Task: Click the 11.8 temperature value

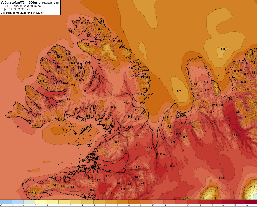Action: tap(43, 121)
